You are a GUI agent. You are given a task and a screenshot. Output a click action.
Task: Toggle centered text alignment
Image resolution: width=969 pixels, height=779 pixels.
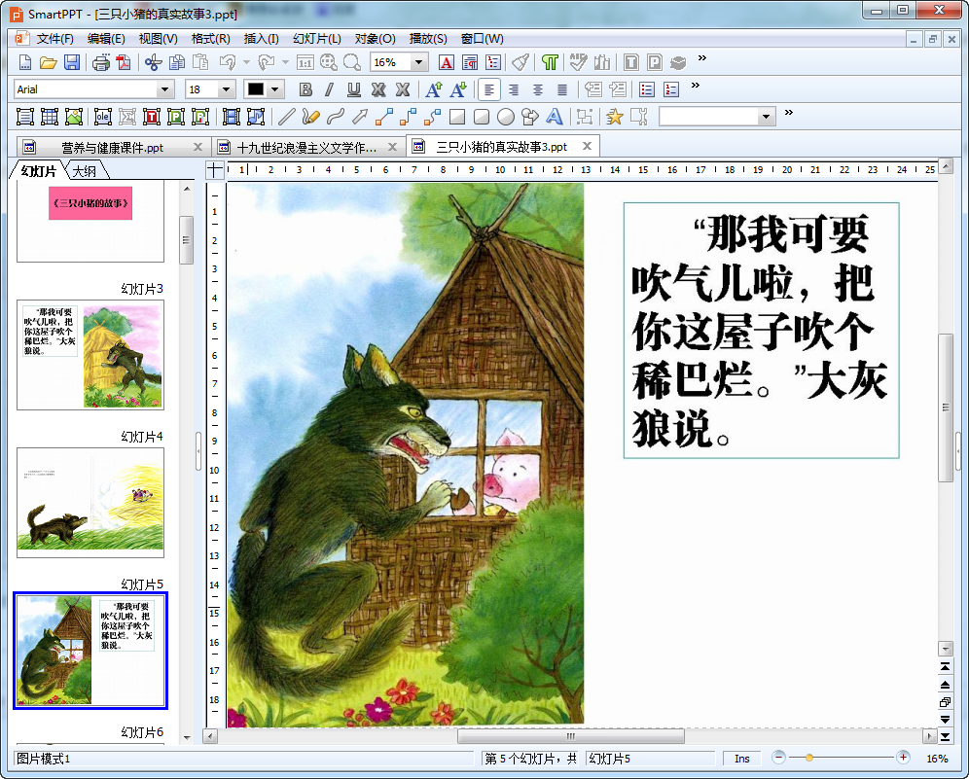click(538, 89)
